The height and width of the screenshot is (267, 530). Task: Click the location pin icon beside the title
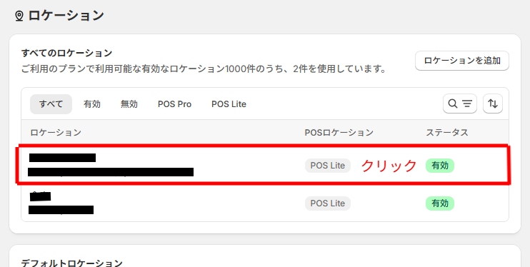pyautogui.click(x=19, y=16)
